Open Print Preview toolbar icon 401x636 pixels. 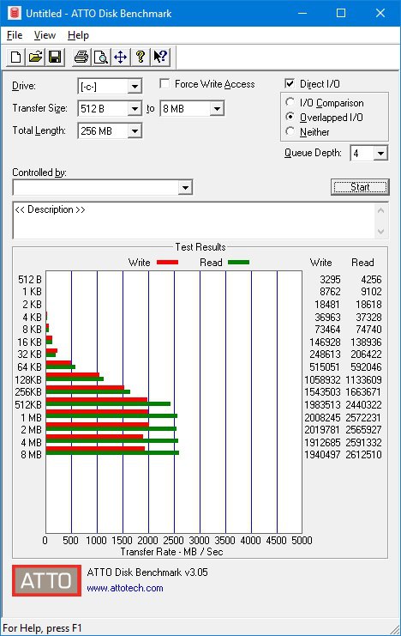(100, 58)
